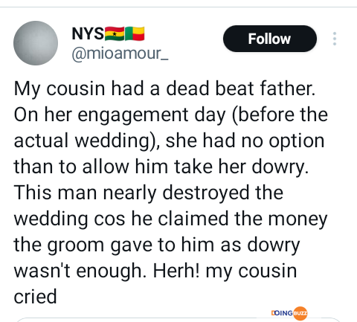Click the DOING text in the watermark
This screenshot has height=322, width=357.
coord(282,313)
